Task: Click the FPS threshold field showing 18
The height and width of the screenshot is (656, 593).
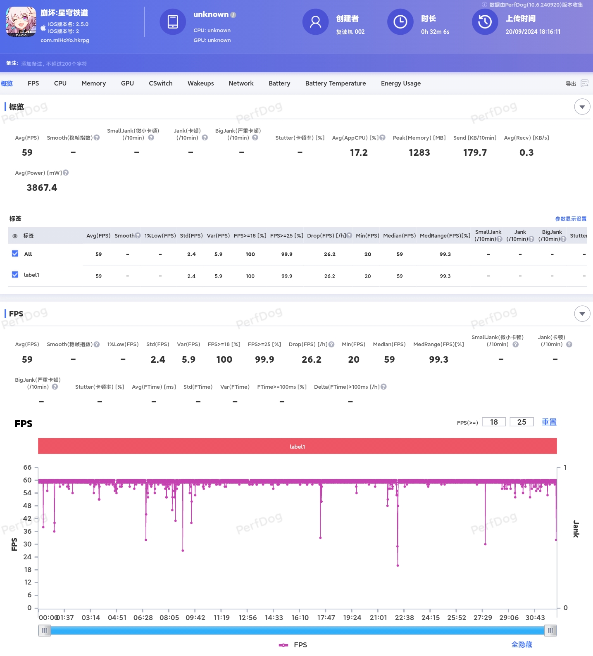Action: click(x=494, y=422)
